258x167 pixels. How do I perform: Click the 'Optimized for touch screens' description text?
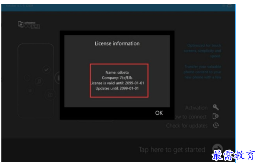pyautogui.click(x=203, y=51)
